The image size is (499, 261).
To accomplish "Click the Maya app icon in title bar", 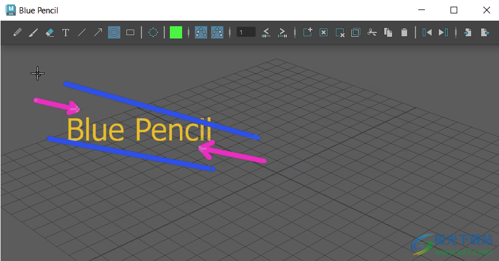I will point(11,10).
